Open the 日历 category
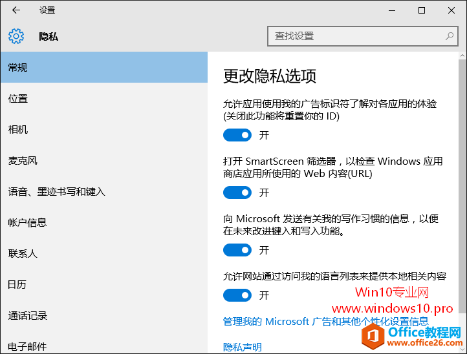 click(104, 285)
